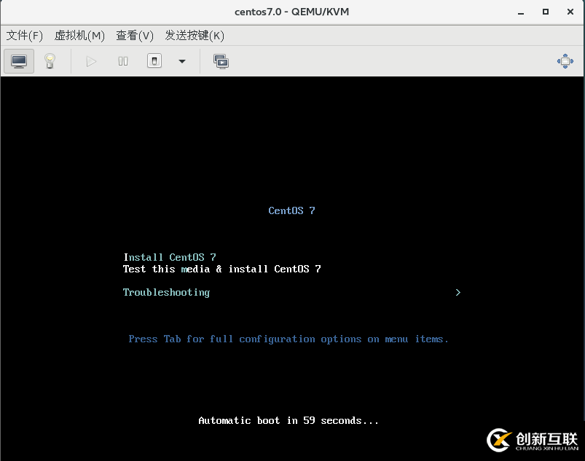Screen dimensions: 585x461
Task: Minimize the virt-manager window
Action: point(520,12)
